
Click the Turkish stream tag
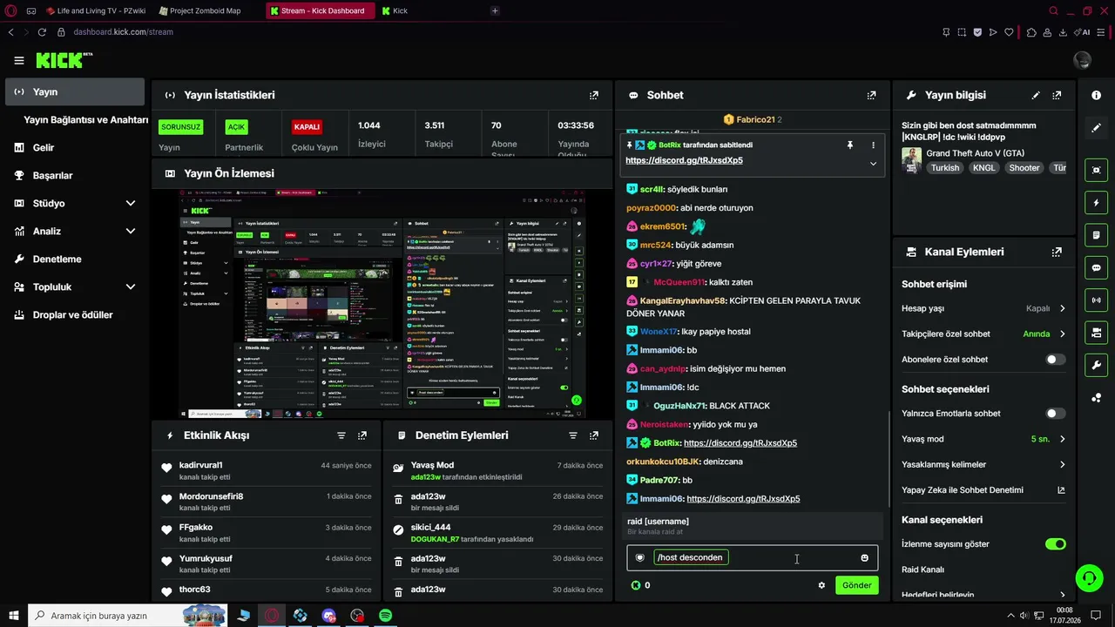tap(944, 168)
